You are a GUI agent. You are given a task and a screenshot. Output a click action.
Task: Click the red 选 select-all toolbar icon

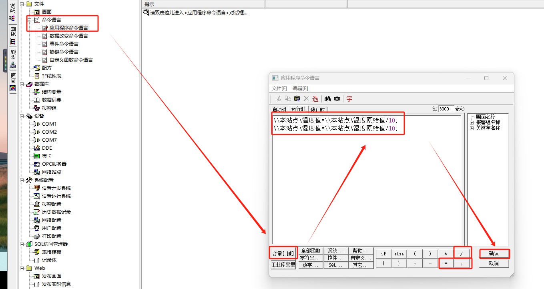coord(315,98)
